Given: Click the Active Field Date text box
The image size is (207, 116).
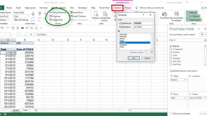Looking at the screenshot, I should click(x=21, y=16).
